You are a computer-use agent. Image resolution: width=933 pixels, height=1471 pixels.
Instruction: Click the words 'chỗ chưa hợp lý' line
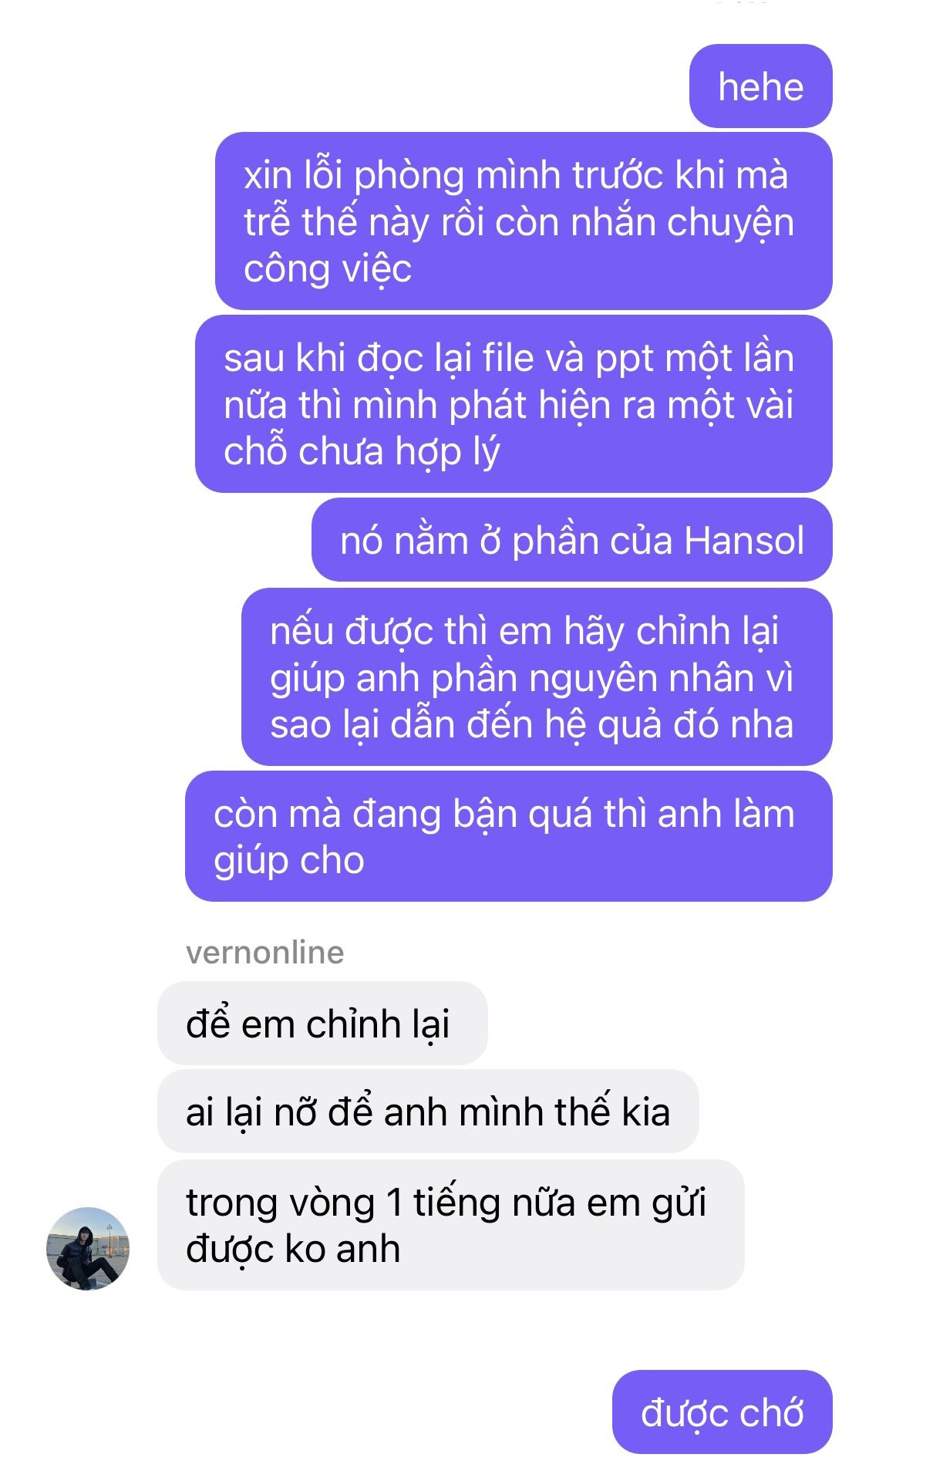(x=362, y=452)
